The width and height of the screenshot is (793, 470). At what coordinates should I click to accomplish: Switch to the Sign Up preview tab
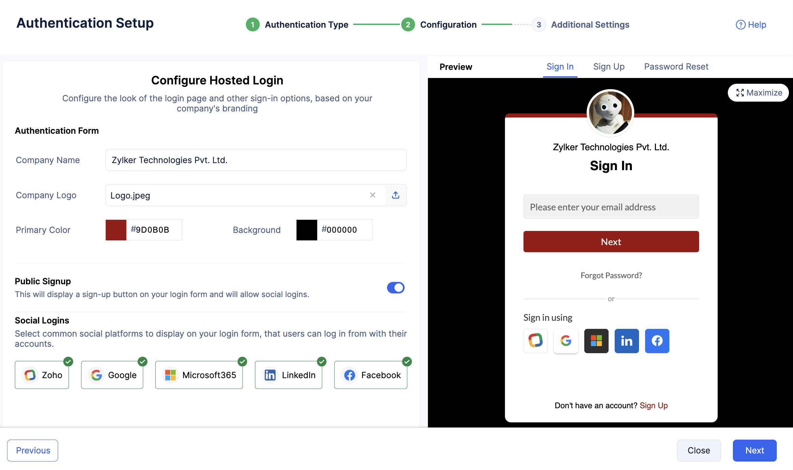click(x=609, y=66)
